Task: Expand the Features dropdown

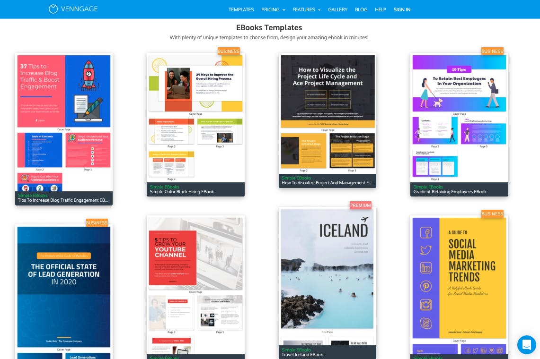Action: (x=306, y=9)
